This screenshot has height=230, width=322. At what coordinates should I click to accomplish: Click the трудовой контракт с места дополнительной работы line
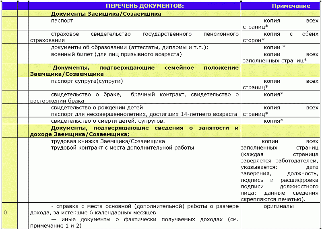coord(122,148)
